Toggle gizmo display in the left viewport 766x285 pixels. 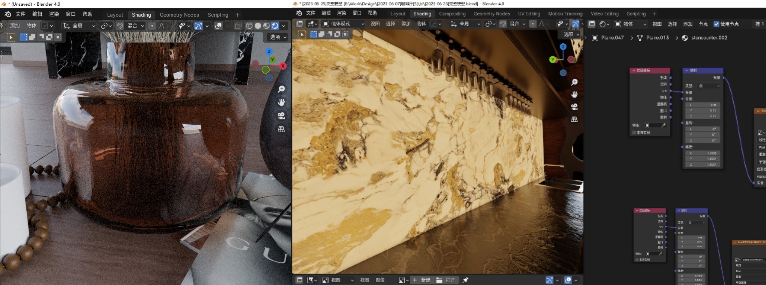click(198, 26)
